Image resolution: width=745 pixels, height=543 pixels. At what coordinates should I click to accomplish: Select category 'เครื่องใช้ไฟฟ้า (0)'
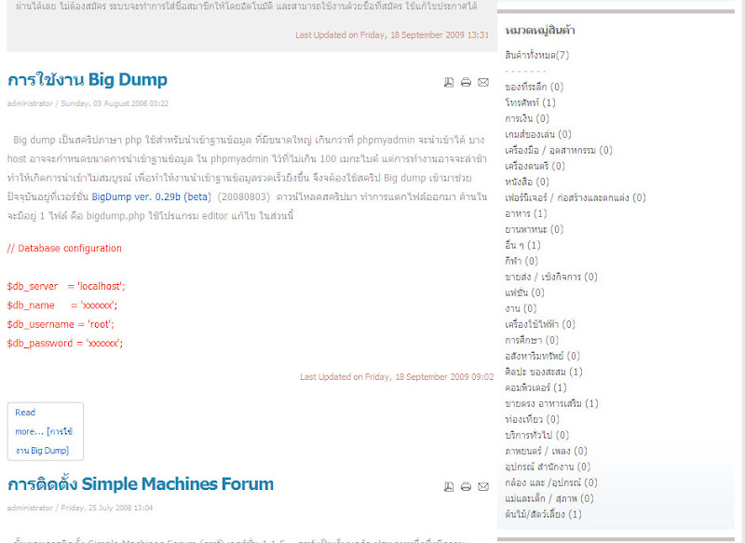click(x=540, y=324)
